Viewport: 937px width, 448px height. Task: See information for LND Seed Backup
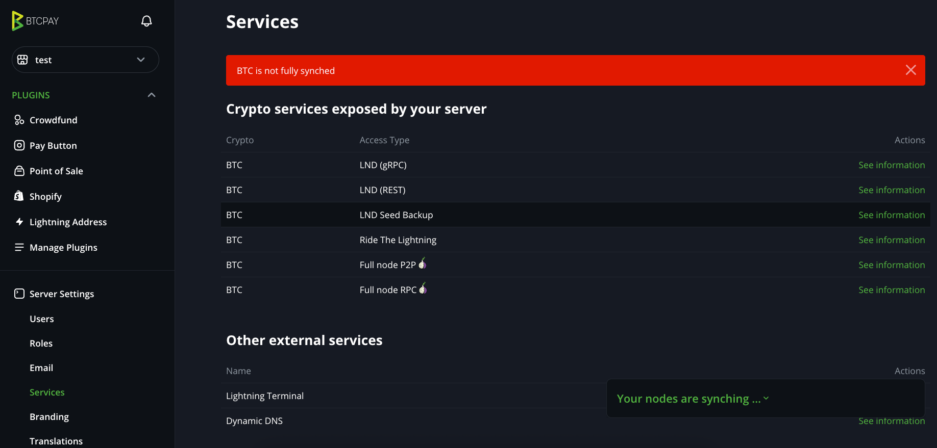tap(892, 215)
